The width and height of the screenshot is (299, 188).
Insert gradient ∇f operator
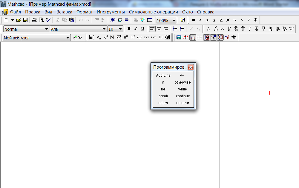[x=291, y=29]
